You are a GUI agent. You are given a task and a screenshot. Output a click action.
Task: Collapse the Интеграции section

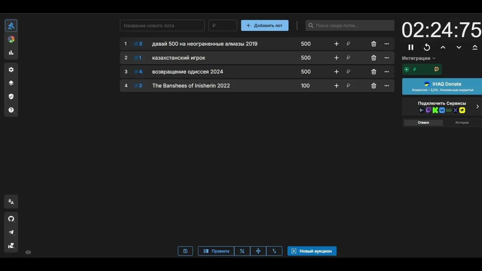[419, 58]
